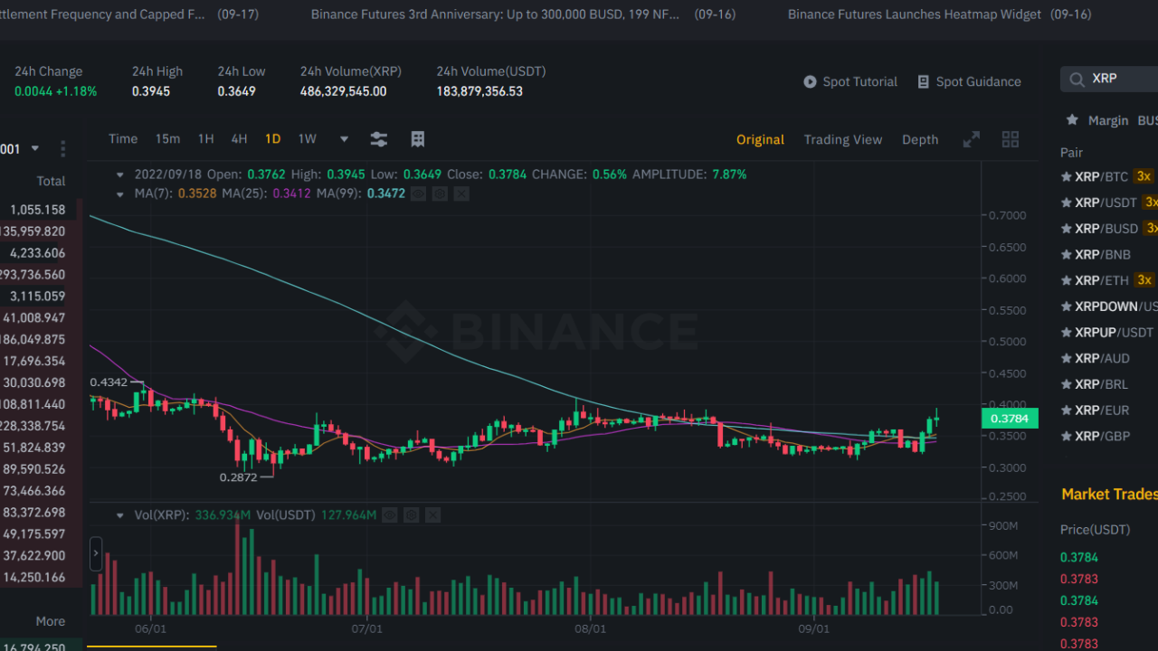
Task: Remove the MA indicator with X
Action: [x=461, y=193]
